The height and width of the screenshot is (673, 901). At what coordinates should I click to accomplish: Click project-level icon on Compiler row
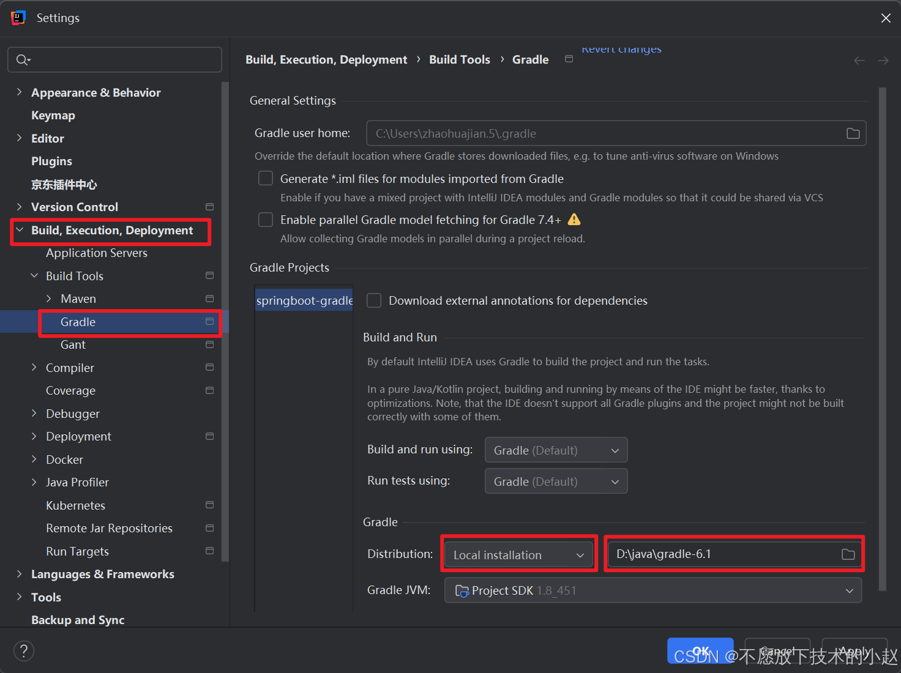(x=209, y=368)
